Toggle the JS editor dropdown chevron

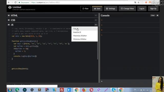pyautogui.click(x=96, y=25)
